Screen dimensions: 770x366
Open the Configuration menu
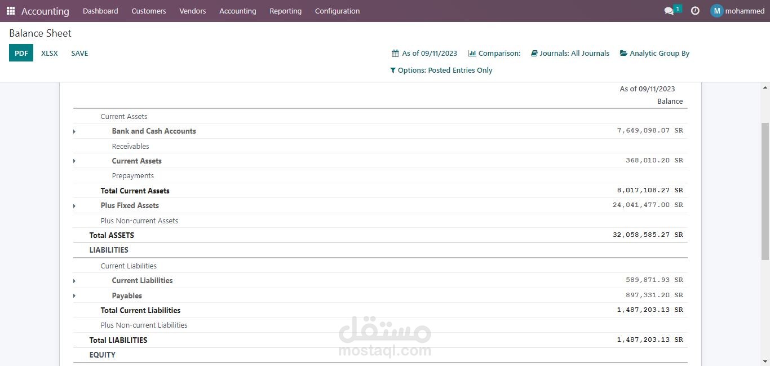337,11
